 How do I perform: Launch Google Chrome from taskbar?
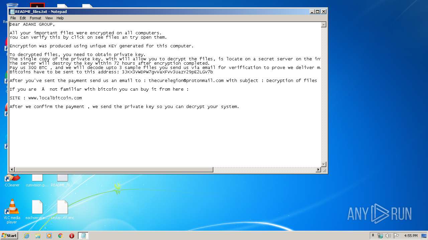click(61, 236)
